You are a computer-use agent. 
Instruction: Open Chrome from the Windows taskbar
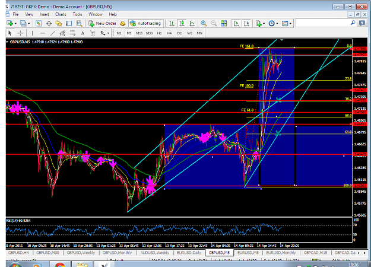click(x=60, y=265)
